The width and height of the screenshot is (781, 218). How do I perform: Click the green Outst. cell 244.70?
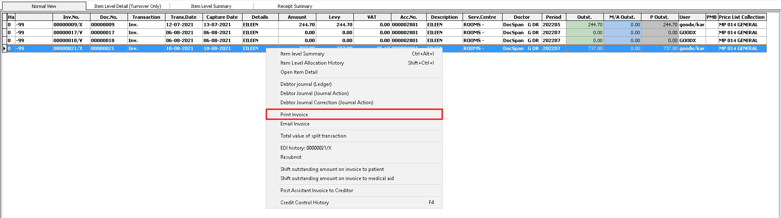(585, 25)
